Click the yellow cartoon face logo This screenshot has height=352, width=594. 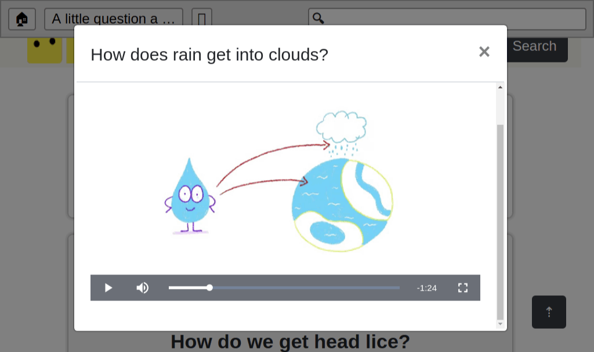coord(44,49)
